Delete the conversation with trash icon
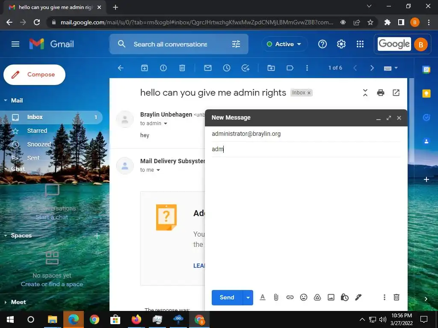 coord(182,68)
